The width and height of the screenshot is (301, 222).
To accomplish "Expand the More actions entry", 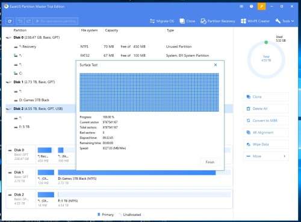I will click(x=266, y=156).
